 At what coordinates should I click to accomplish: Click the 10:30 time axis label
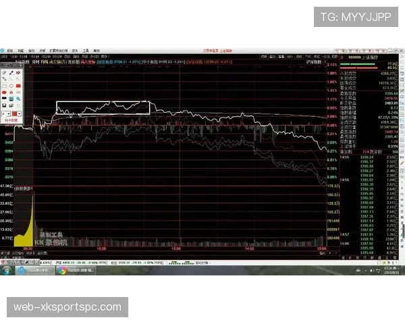pos(101,248)
